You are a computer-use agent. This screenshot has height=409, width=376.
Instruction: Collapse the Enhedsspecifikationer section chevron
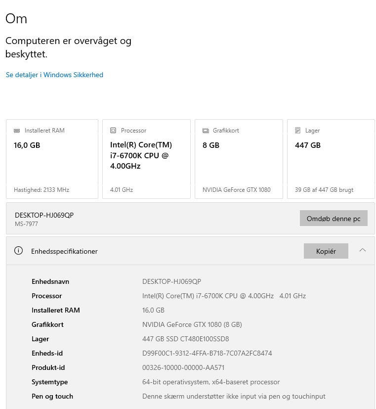click(x=362, y=250)
